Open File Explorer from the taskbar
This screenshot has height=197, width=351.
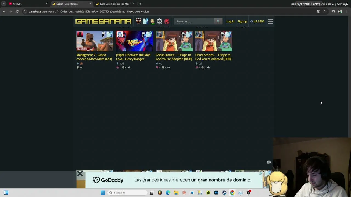pyautogui.click(x=176, y=193)
